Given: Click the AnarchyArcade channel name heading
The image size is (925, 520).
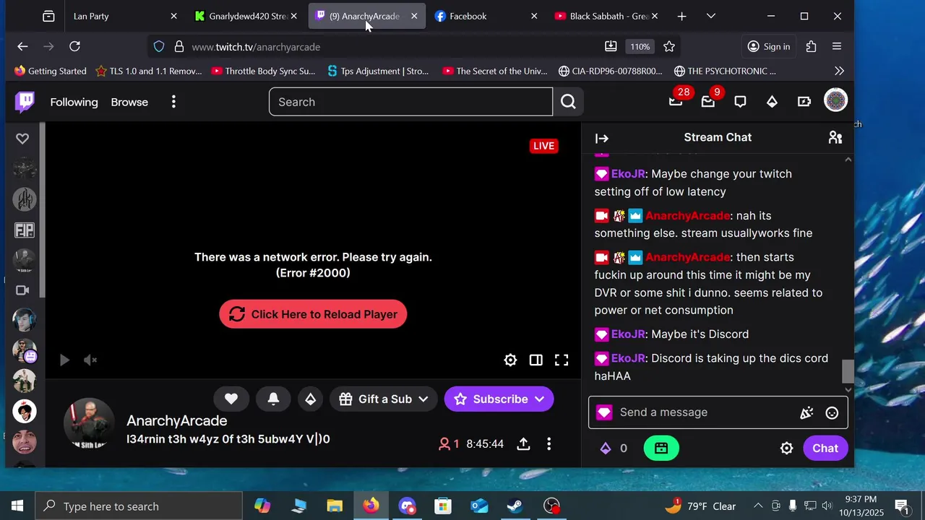Looking at the screenshot, I should 176,420.
